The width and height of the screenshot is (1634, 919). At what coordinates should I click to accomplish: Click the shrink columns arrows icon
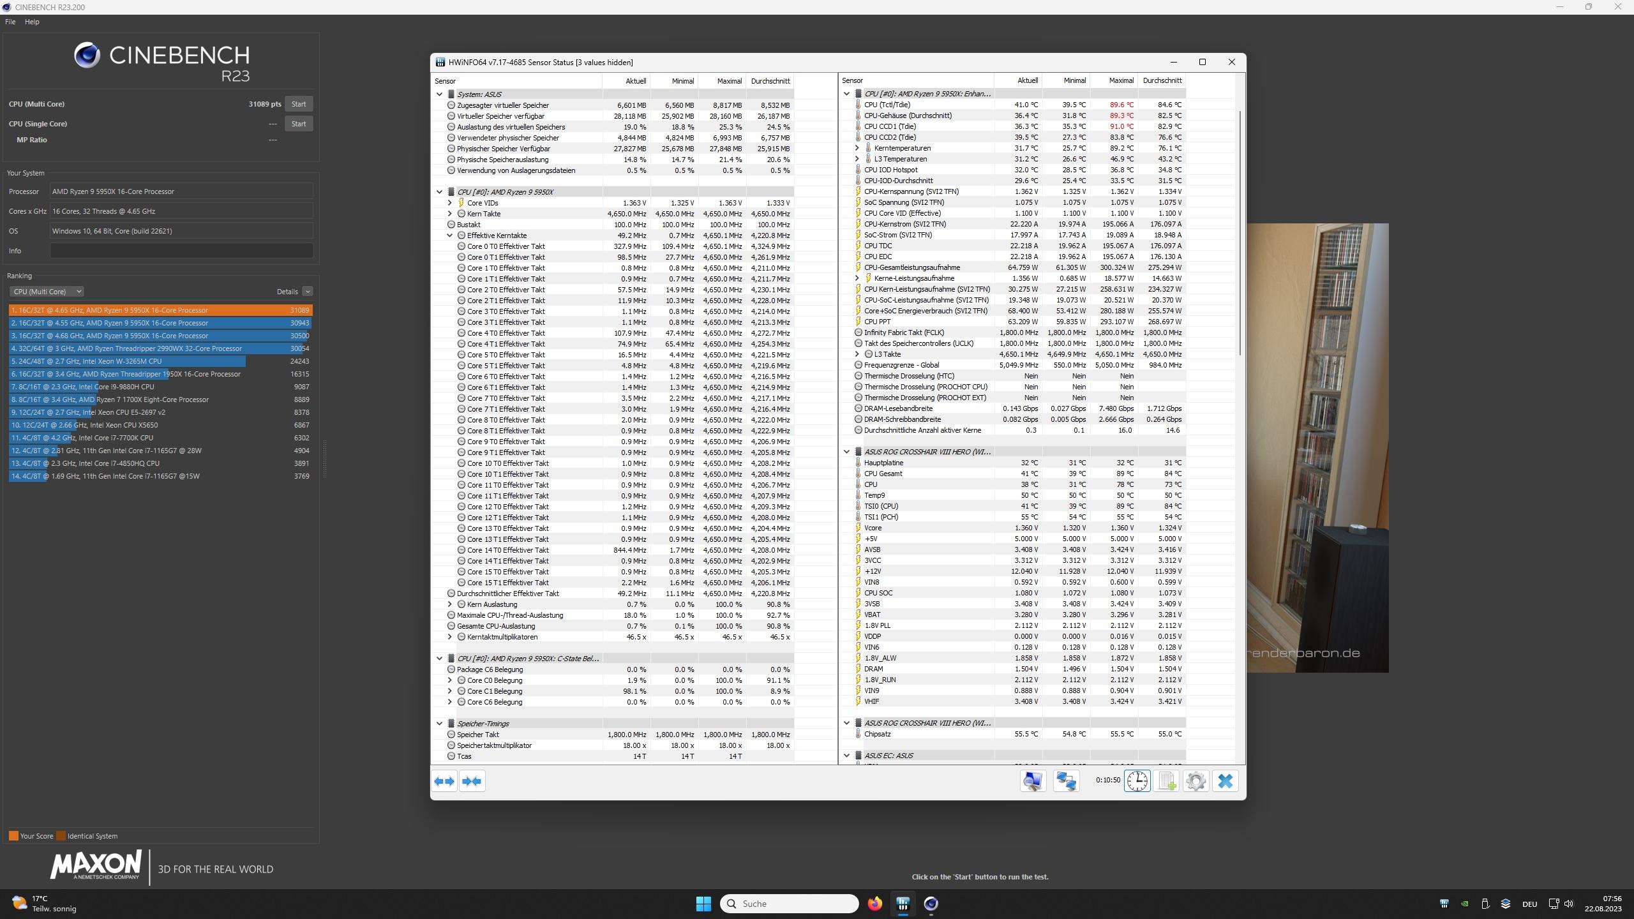[x=472, y=781]
